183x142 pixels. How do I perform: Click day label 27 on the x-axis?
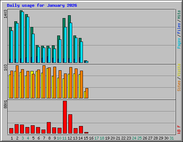(150, 138)
